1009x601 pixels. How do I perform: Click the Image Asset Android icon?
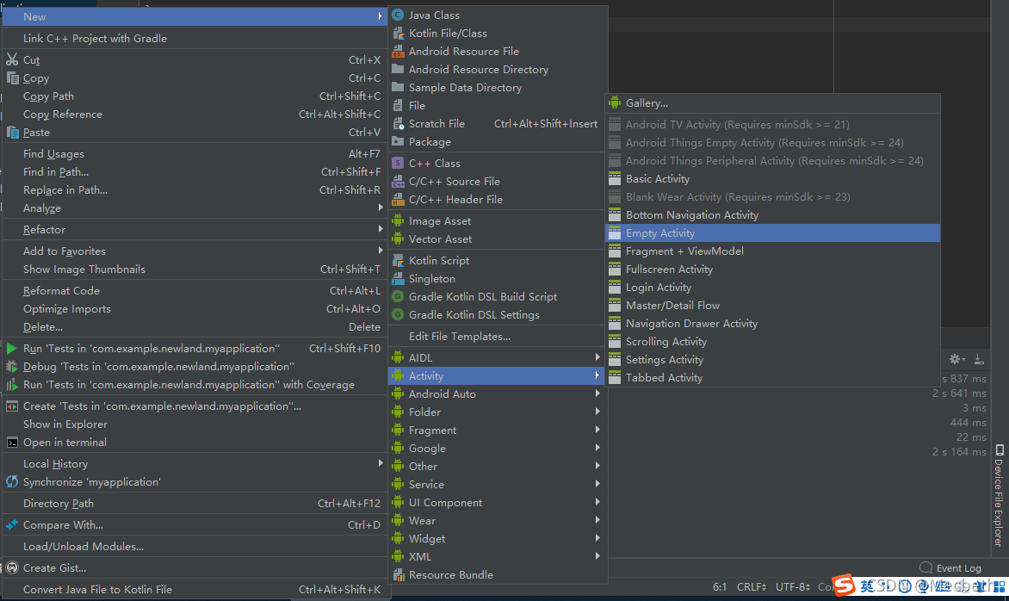[399, 220]
